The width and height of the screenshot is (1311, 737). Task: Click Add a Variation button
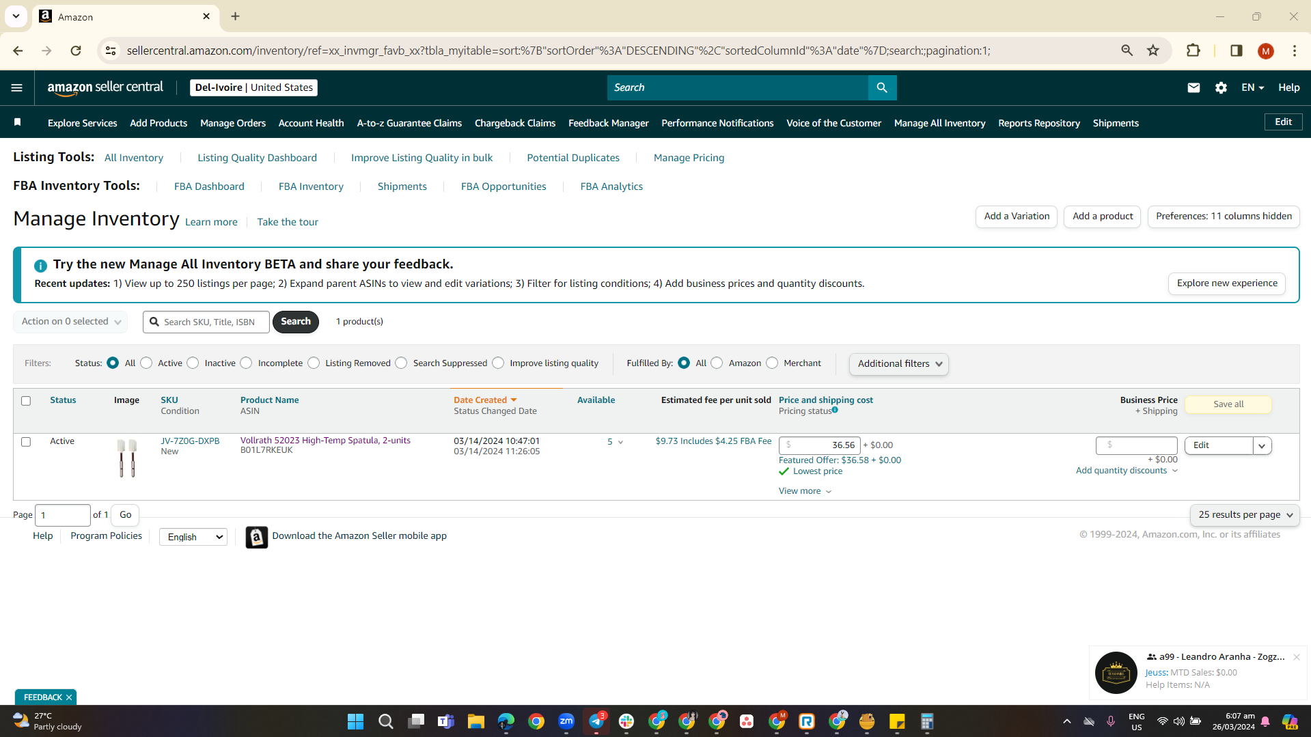click(1017, 217)
